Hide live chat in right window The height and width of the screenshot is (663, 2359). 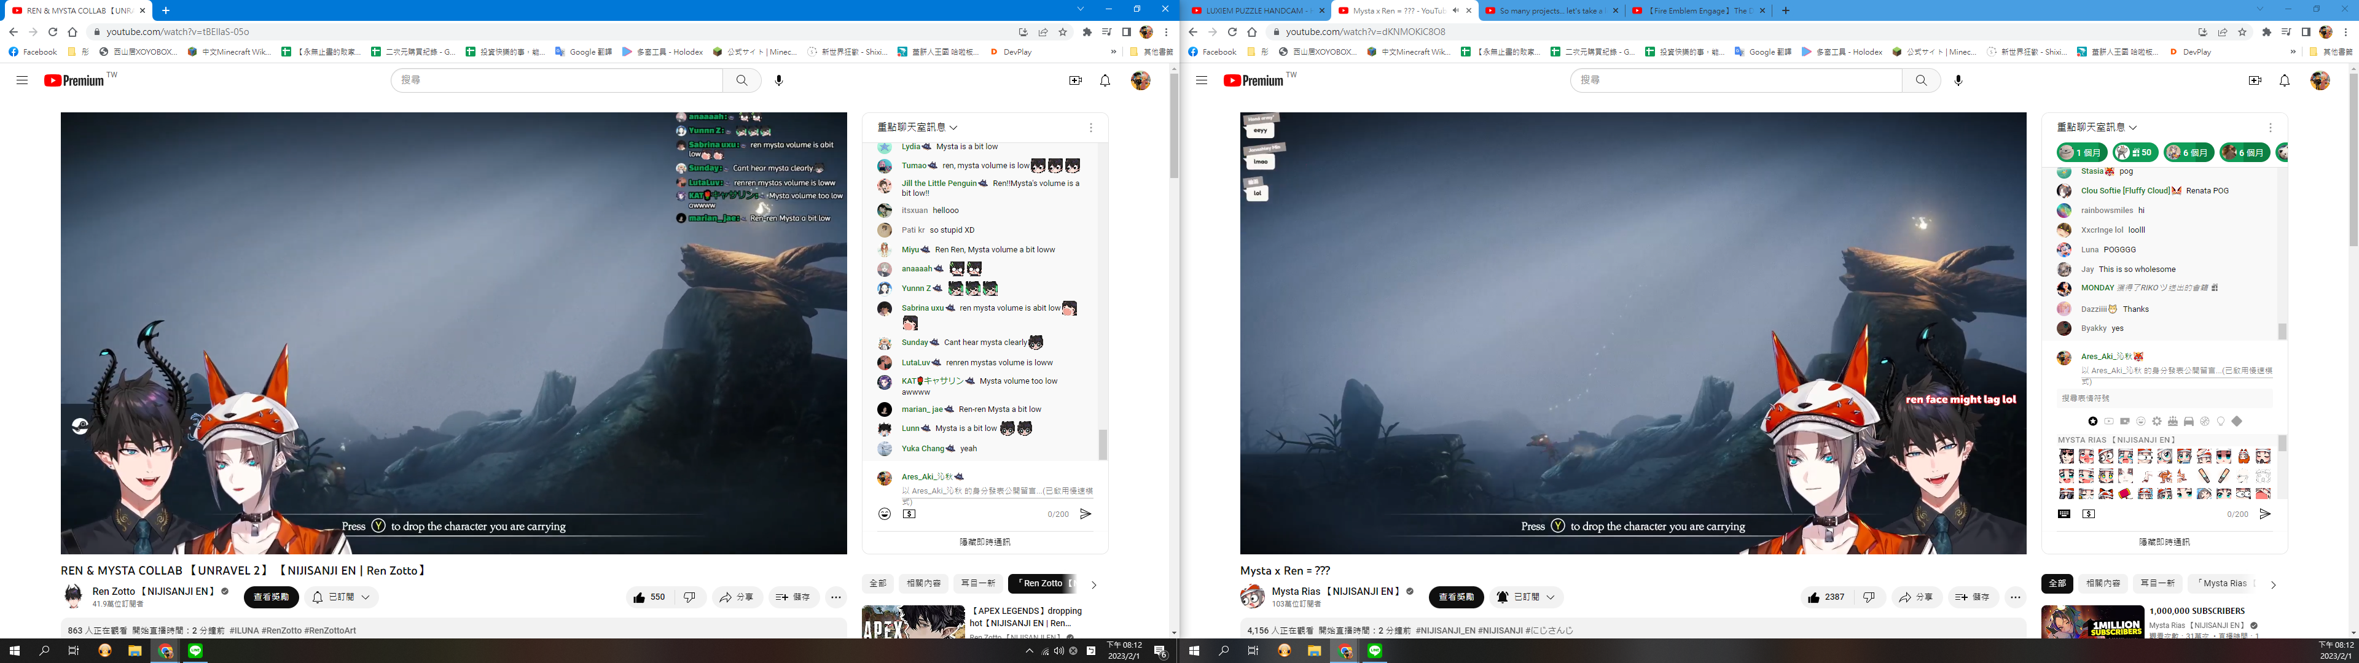tap(2164, 542)
